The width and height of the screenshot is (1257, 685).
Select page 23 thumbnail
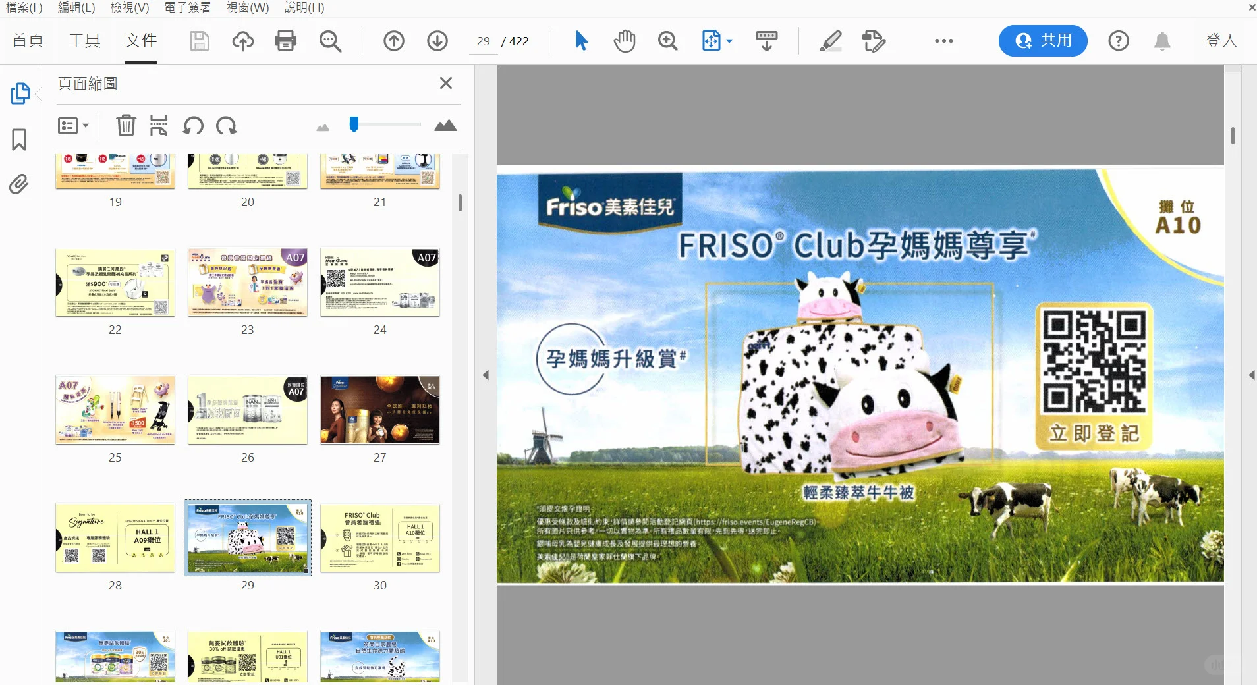[x=248, y=283]
